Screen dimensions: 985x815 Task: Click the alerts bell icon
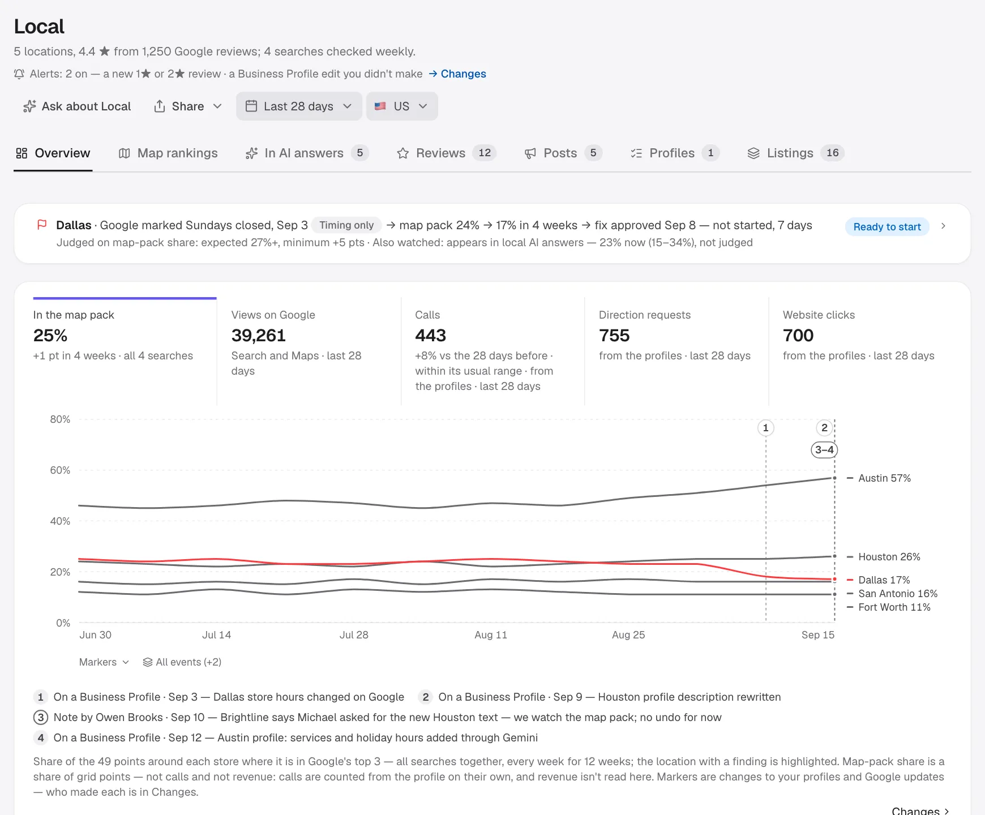click(19, 74)
